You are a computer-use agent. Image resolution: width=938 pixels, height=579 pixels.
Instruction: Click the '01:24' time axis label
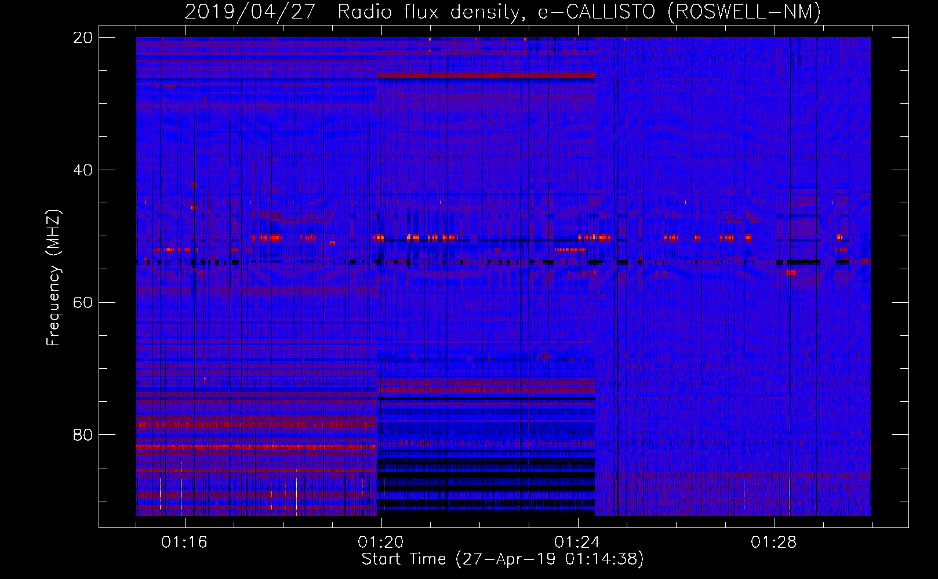click(577, 543)
